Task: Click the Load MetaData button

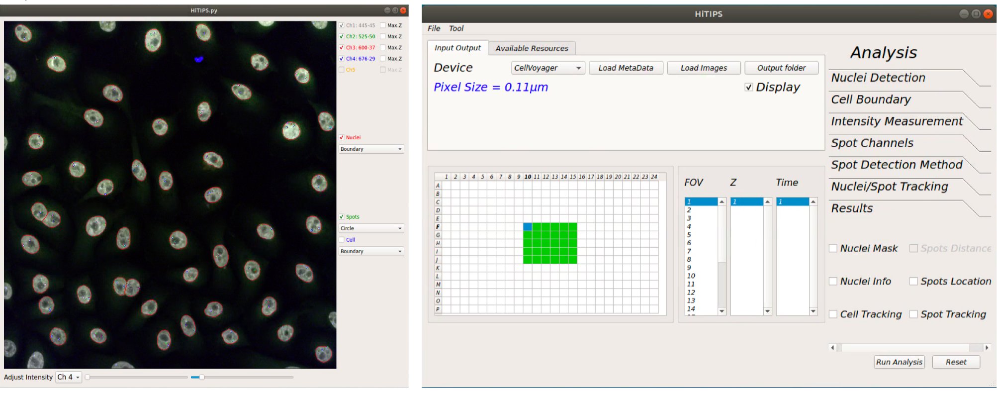Action: [x=626, y=68]
